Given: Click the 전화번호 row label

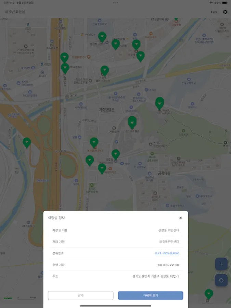Looking at the screenshot, I should click(x=58, y=253).
